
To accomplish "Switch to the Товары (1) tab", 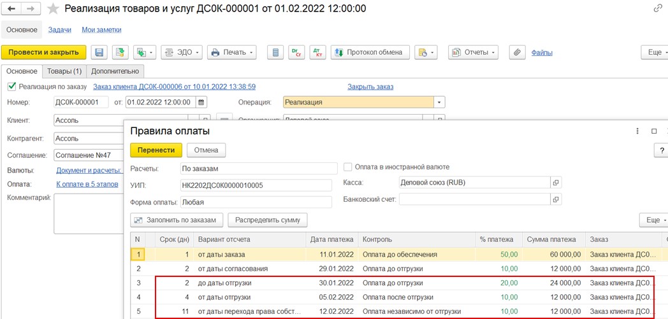I will (x=64, y=71).
